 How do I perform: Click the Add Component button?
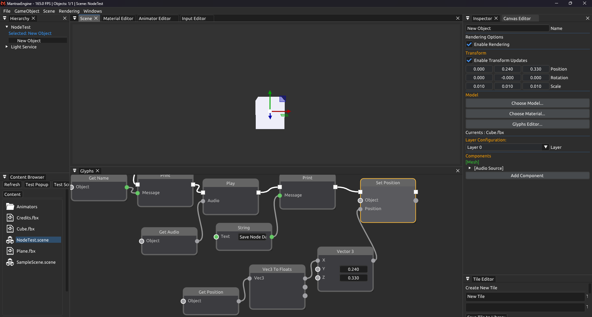[x=527, y=176]
